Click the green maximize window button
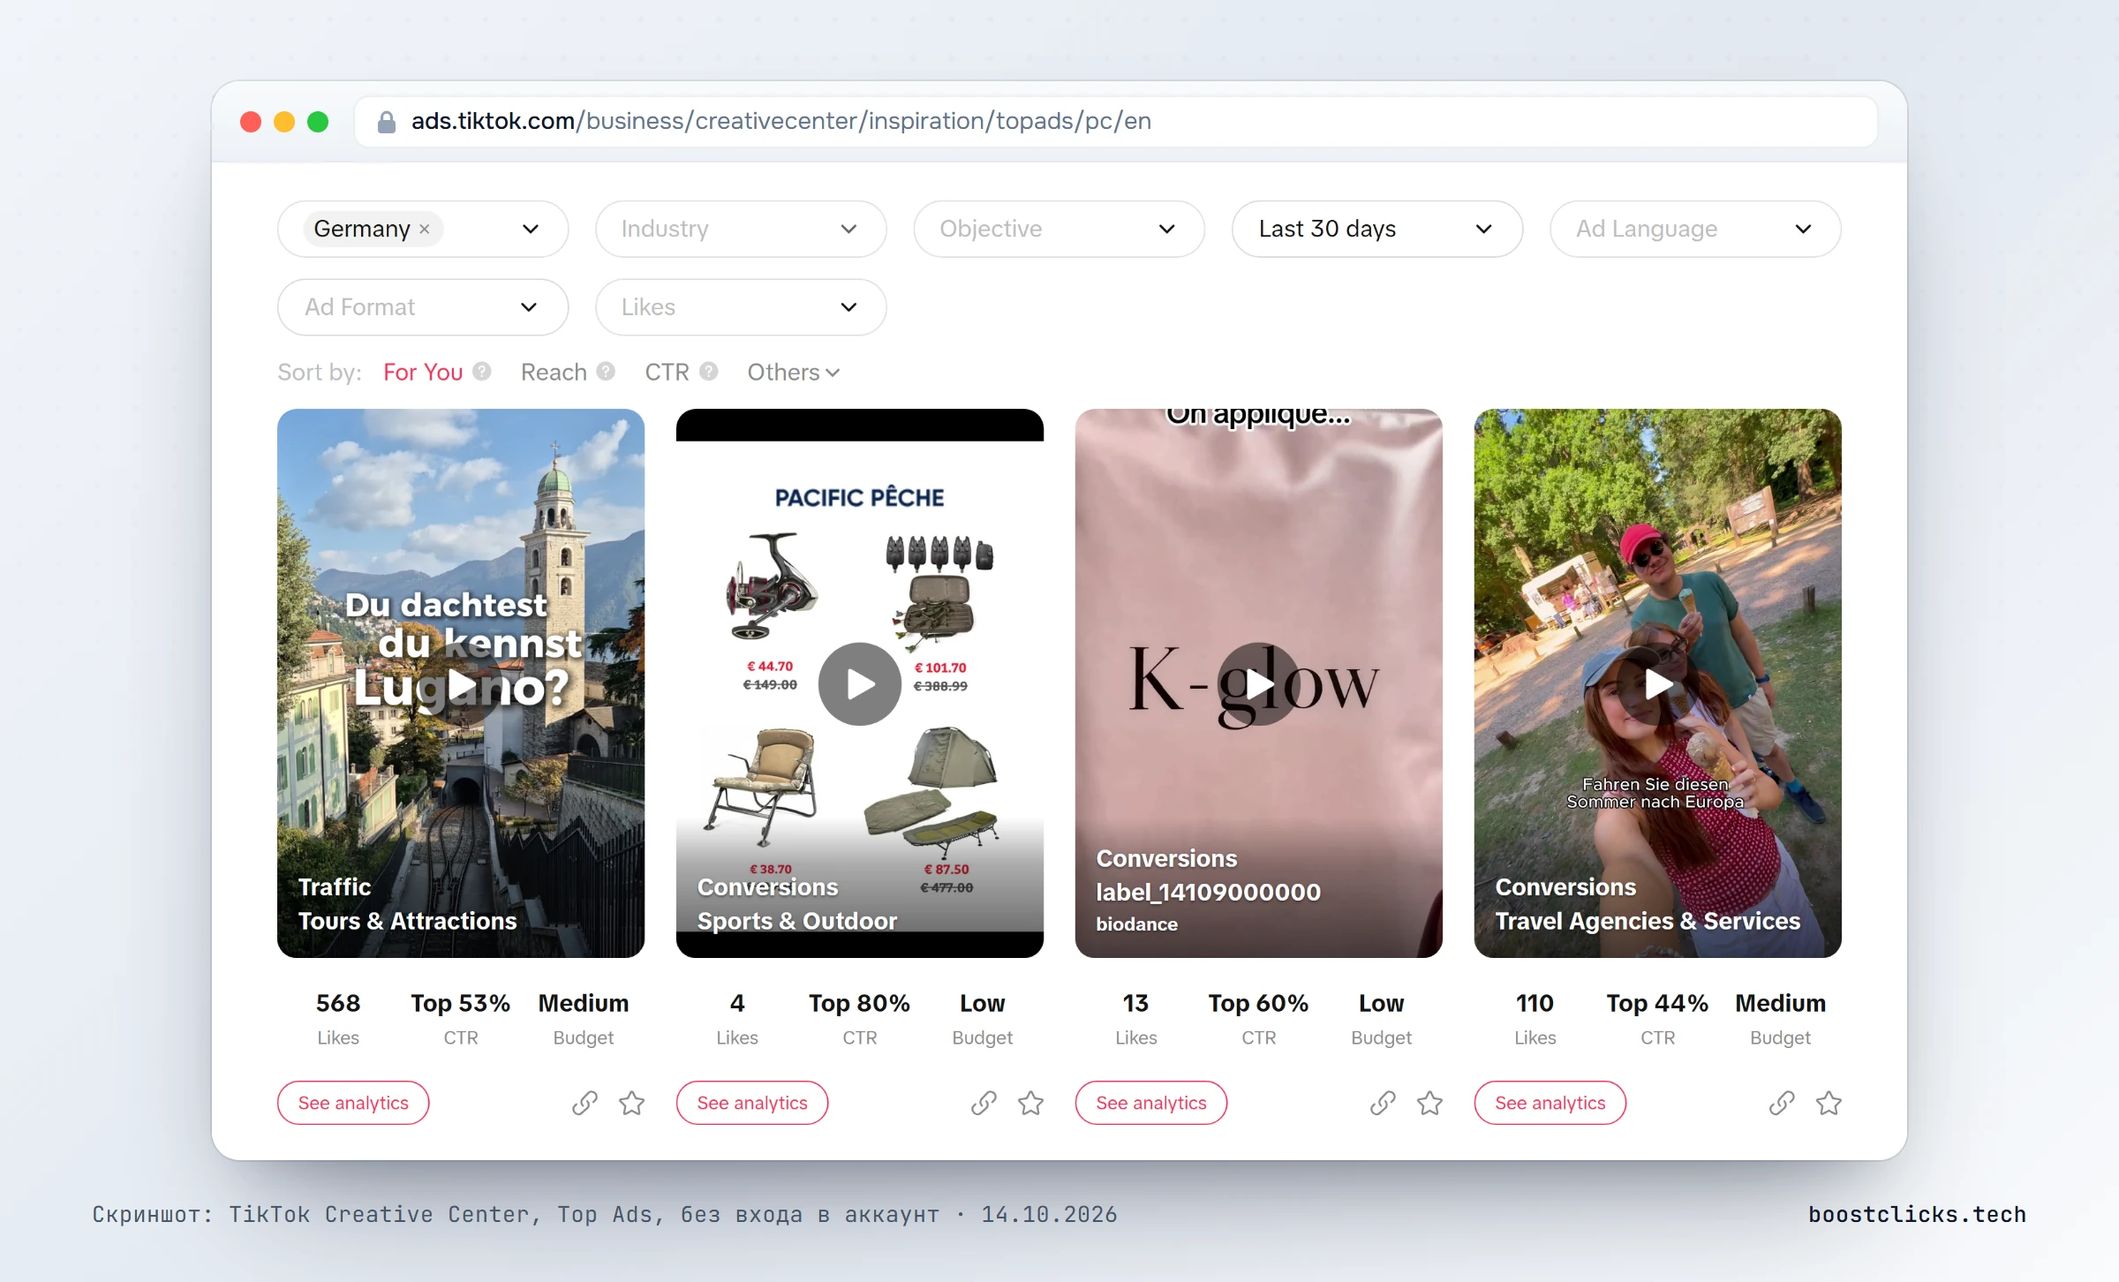Viewport: 2119px width, 1282px height. tap(318, 122)
